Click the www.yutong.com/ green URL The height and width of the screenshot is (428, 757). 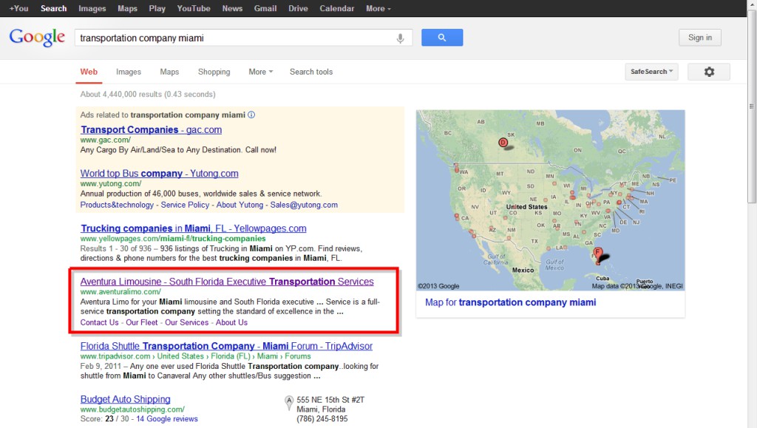point(111,183)
